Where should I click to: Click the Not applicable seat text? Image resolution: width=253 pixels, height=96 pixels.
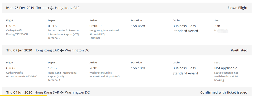pyautogui.click(x=226, y=68)
